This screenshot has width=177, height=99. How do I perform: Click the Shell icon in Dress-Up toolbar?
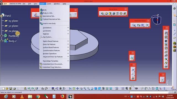tap(114, 13)
